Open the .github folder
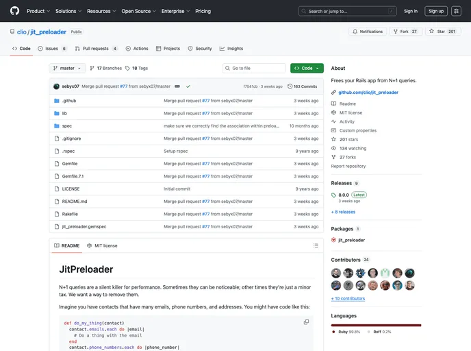 (69, 101)
